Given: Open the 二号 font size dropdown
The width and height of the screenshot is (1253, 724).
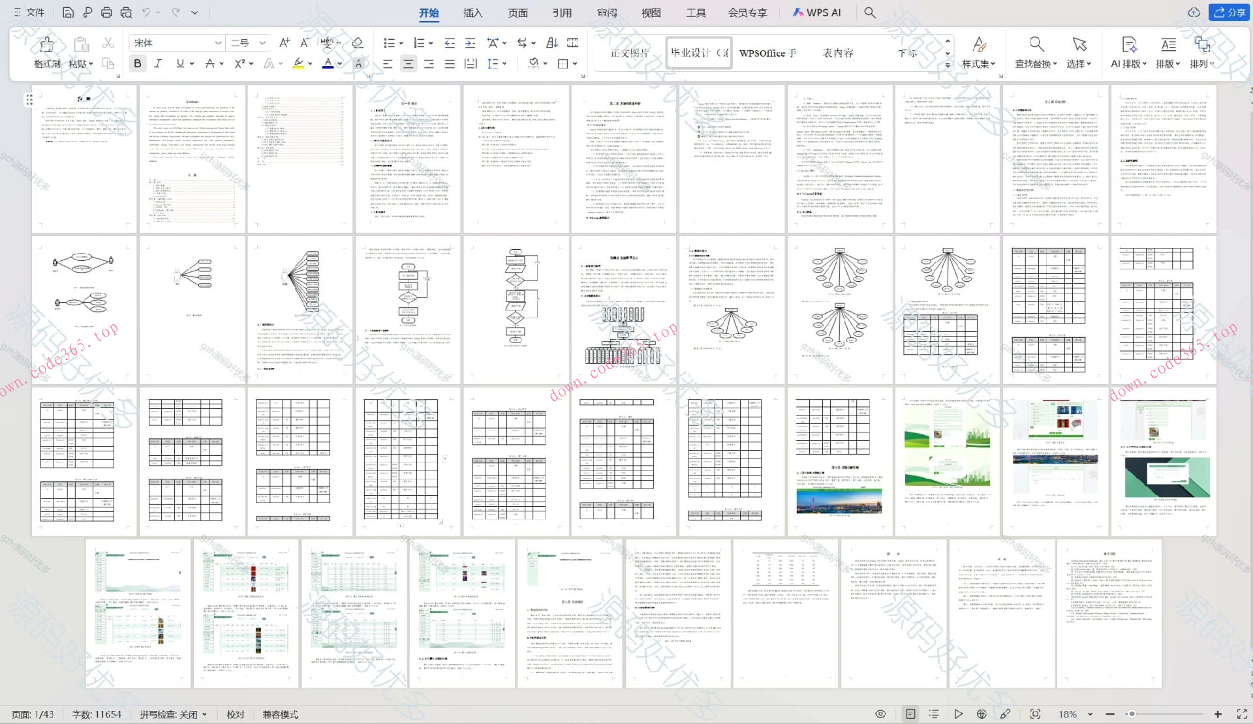Looking at the screenshot, I should pyautogui.click(x=262, y=43).
